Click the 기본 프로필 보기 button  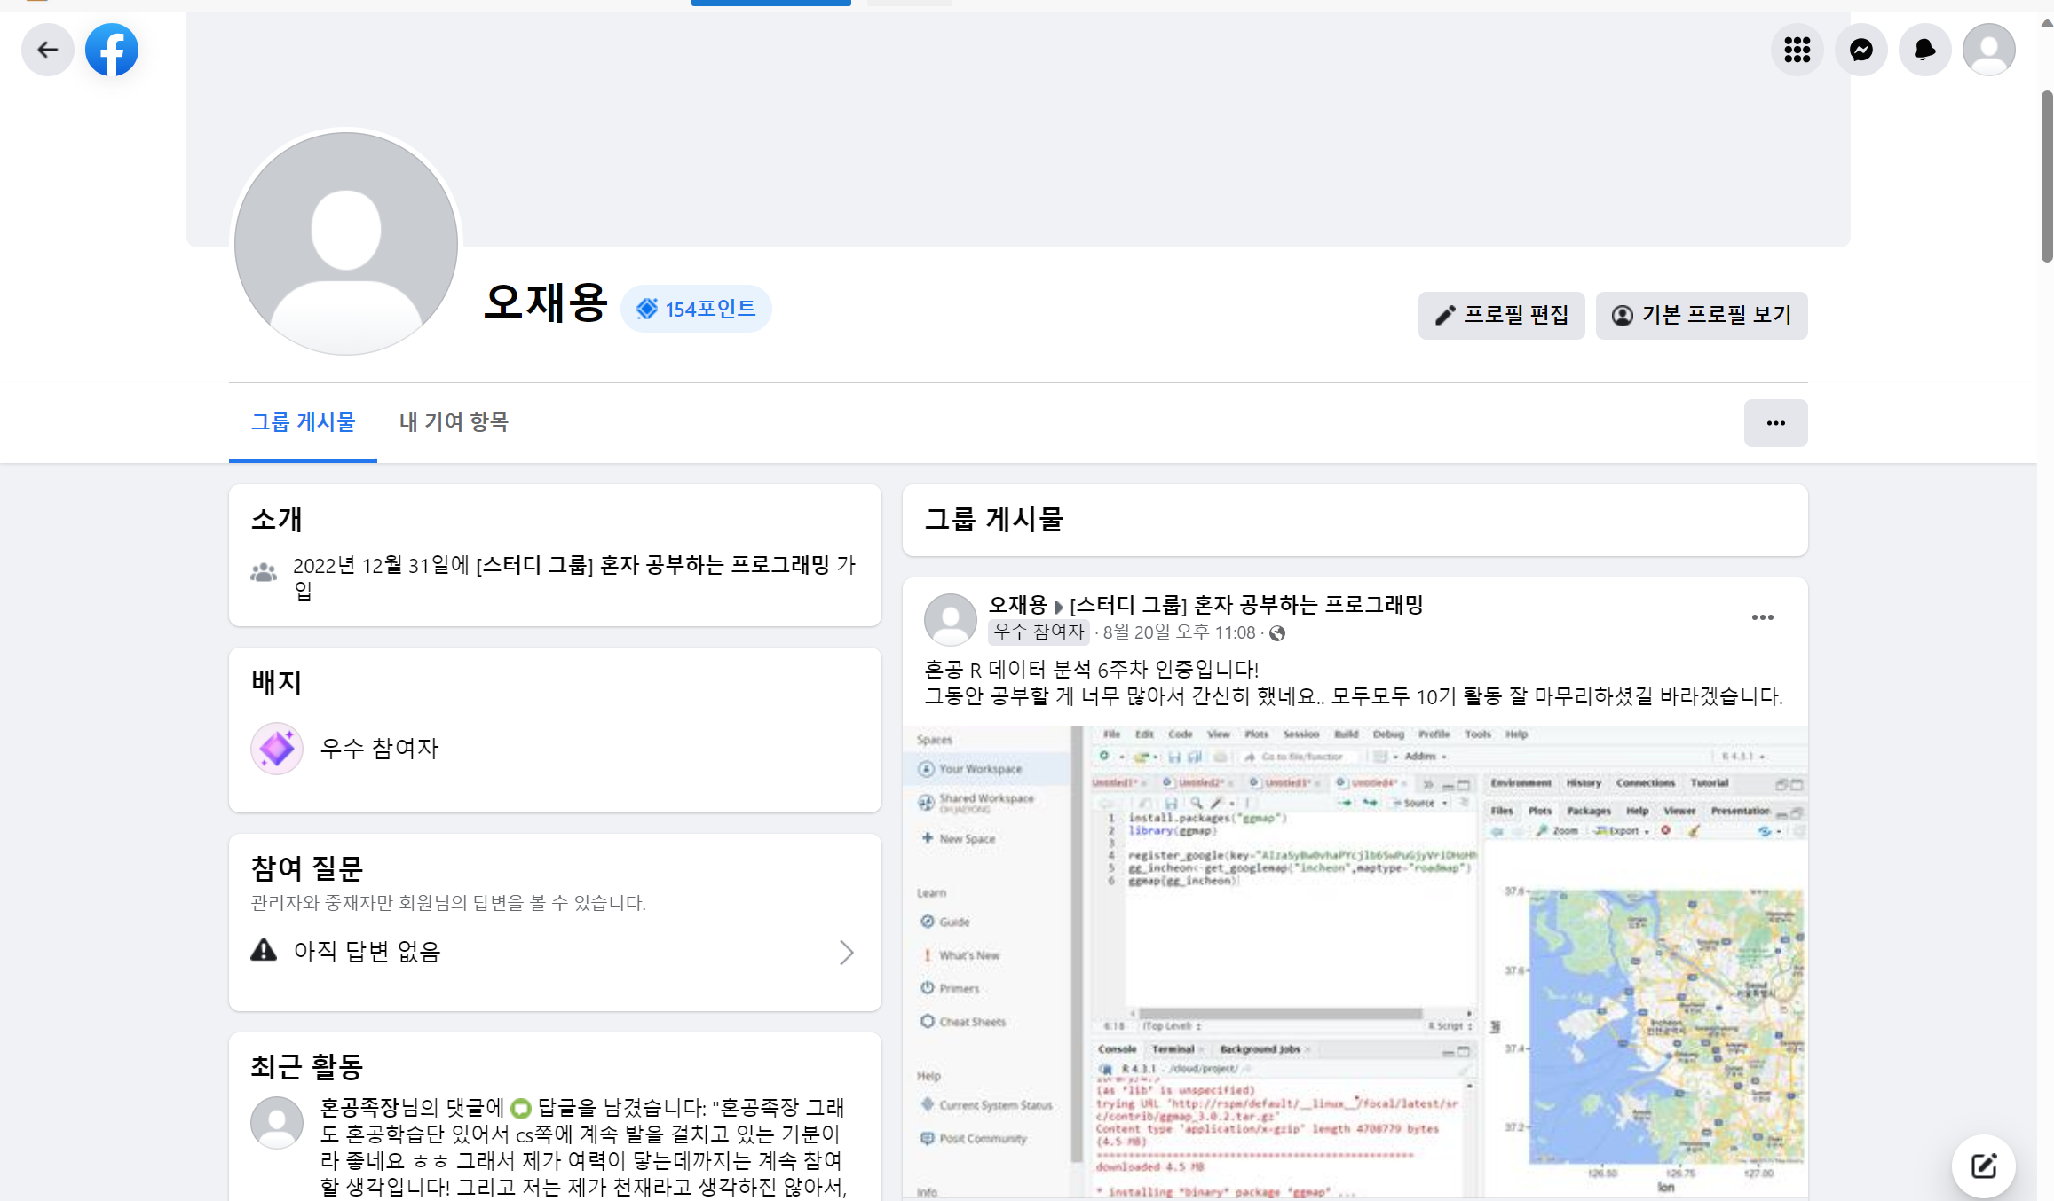click(1701, 316)
